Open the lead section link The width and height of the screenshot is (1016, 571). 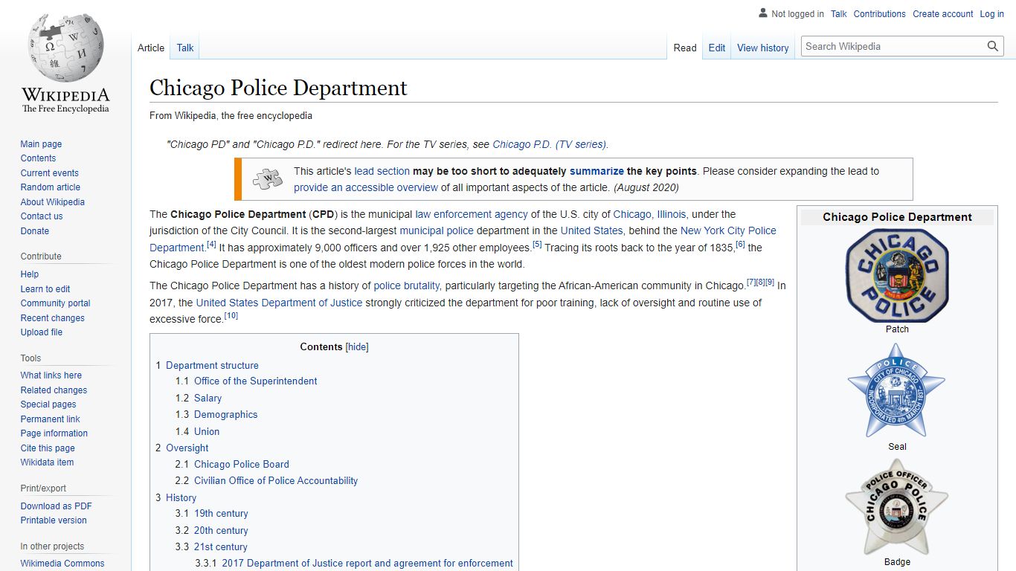coord(382,171)
